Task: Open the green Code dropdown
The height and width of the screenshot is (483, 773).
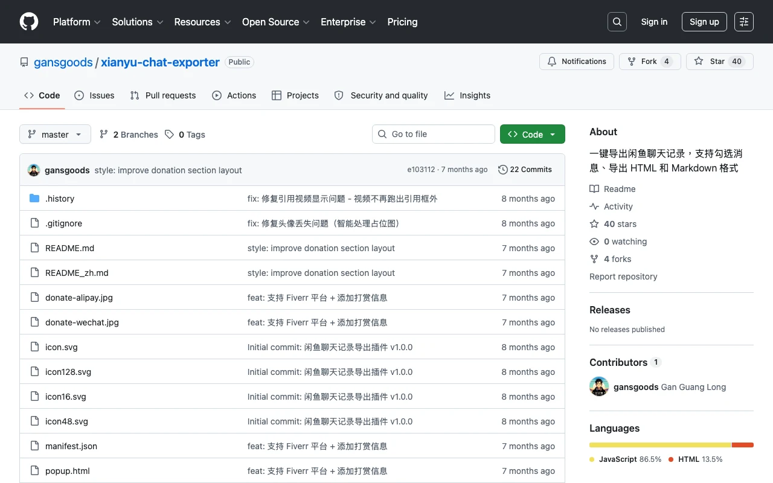Action: (x=533, y=134)
